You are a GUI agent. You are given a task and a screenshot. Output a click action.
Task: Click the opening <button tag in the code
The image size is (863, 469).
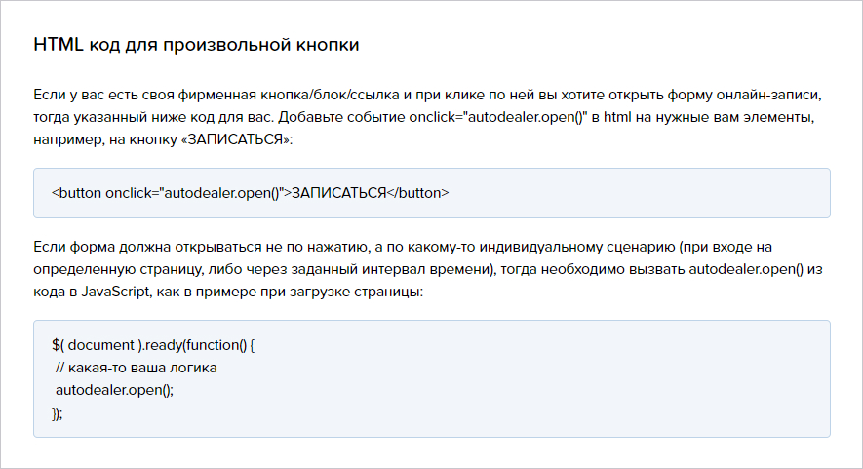coord(76,193)
